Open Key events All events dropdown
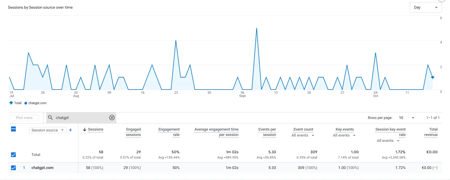The height and width of the screenshot is (180, 450). 344,135
